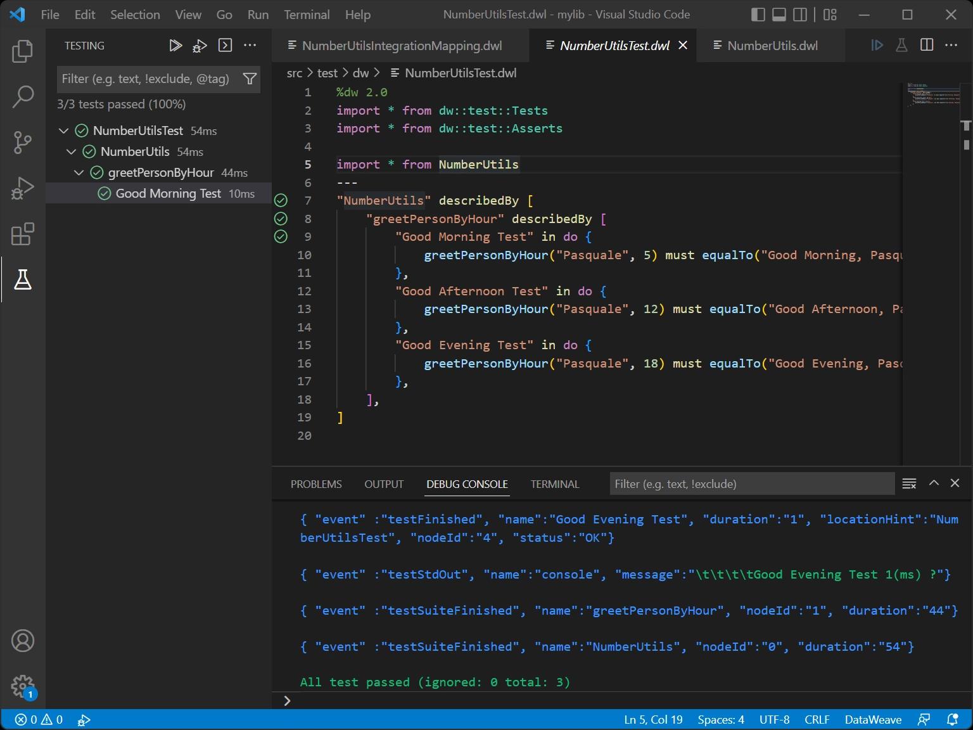This screenshot has height=730, width=973.
Task: Click the DataWeave language mode indicator
Action: tap(872, 719)
